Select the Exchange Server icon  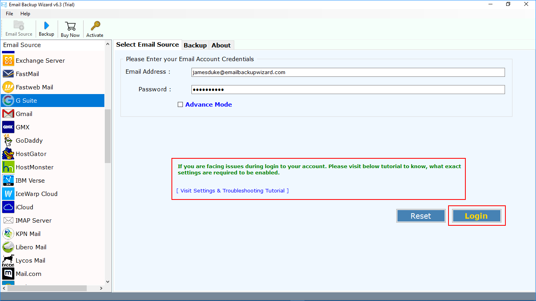coord(8,60)
